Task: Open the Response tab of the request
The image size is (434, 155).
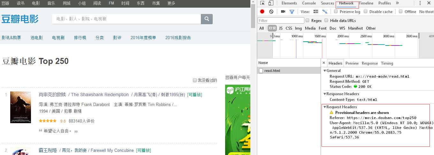Action: [x=370, y=63]
